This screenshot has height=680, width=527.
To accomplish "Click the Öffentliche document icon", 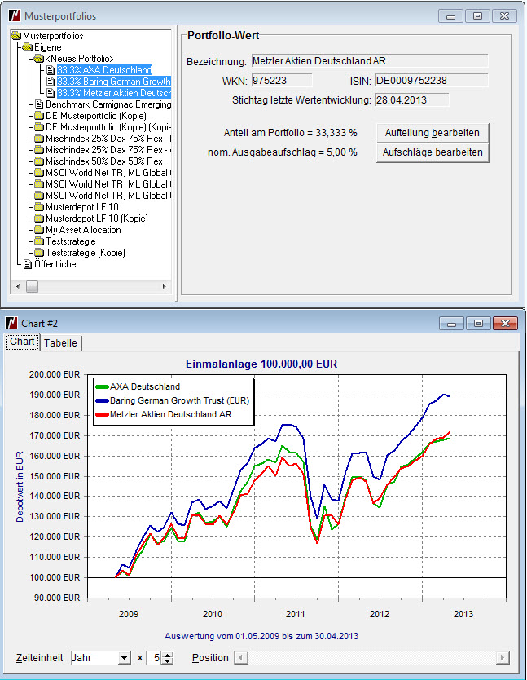I will [28, 264].
